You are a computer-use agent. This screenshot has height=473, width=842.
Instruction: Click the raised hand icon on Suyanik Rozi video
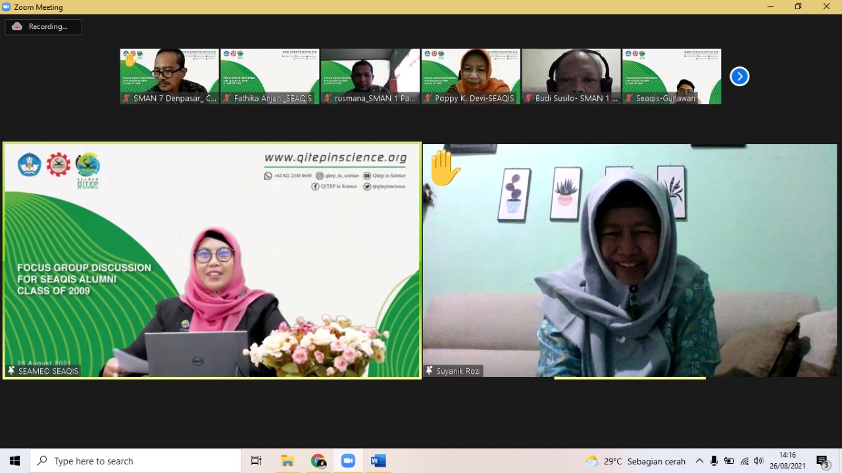pyautogui.click(x=445, y=168)
